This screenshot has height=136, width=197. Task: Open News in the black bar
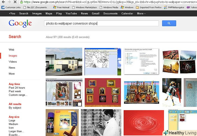pyautogui.click(x=84, y=13)
